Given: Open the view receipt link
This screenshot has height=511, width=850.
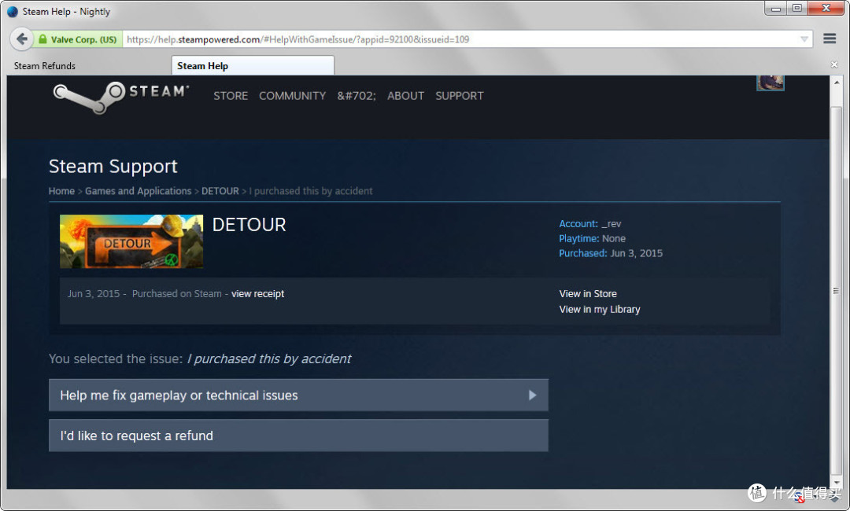Looking at the screenshot, I should point(257,293).
